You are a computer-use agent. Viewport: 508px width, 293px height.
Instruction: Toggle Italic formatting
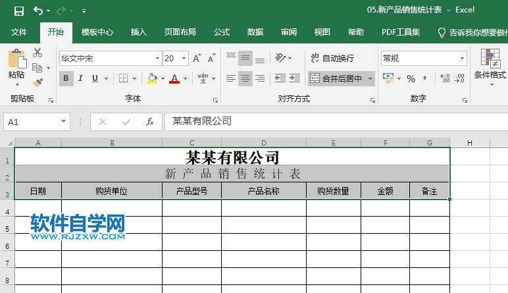(x=80, y=78)
